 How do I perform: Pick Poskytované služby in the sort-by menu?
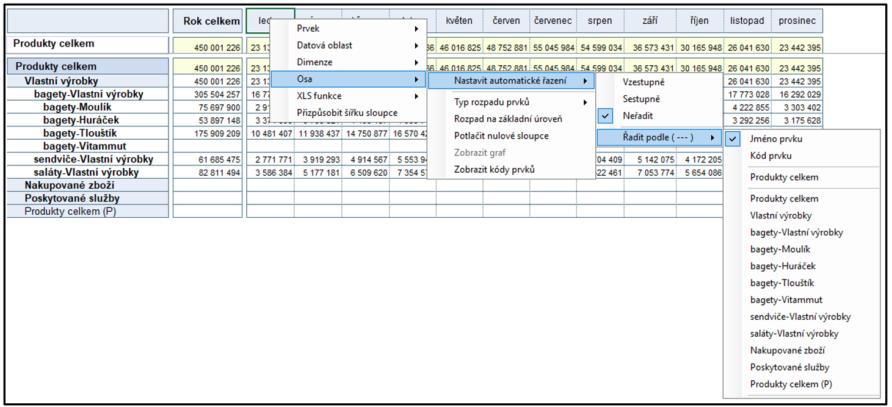click(802, 367)
